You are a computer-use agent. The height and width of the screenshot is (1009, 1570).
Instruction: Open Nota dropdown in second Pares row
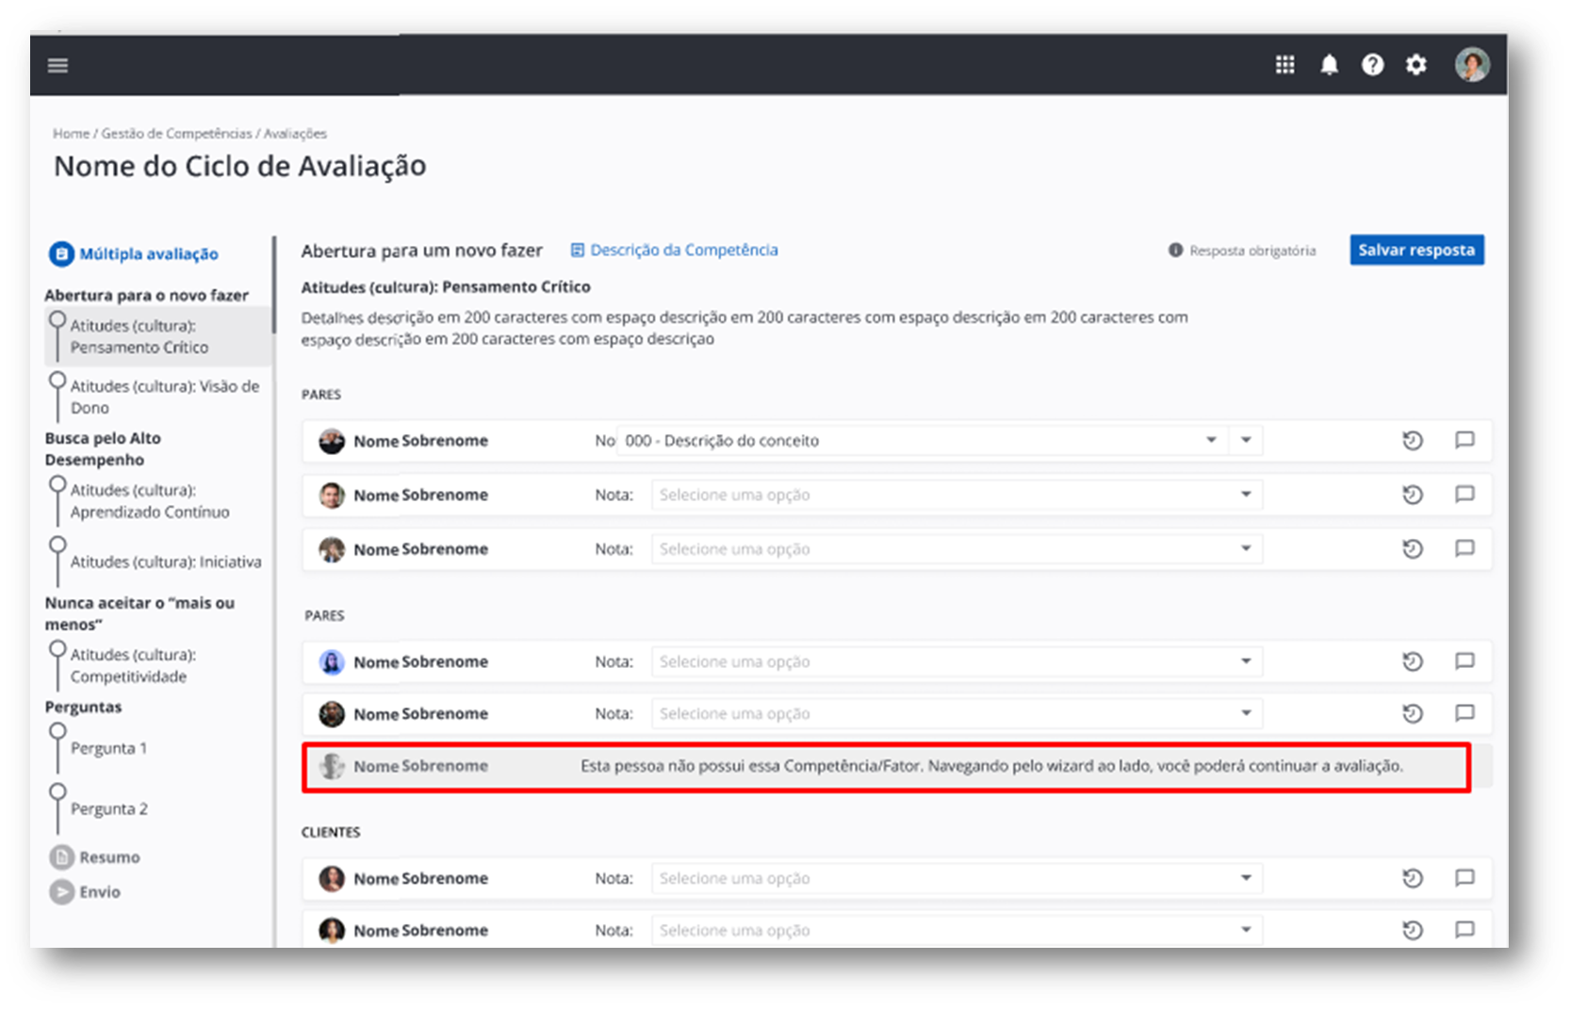tap(956, 495)
